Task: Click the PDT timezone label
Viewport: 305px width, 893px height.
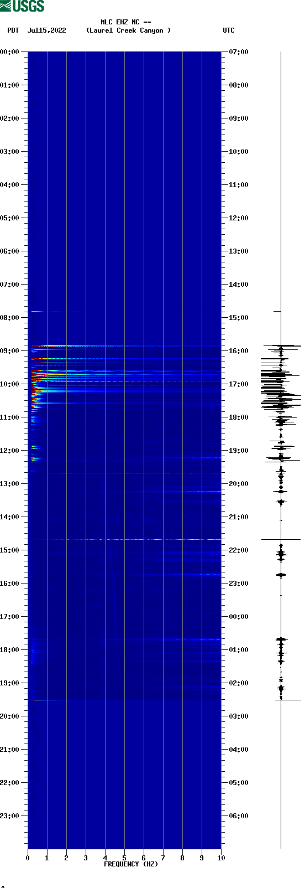Action: click(13, 30)
